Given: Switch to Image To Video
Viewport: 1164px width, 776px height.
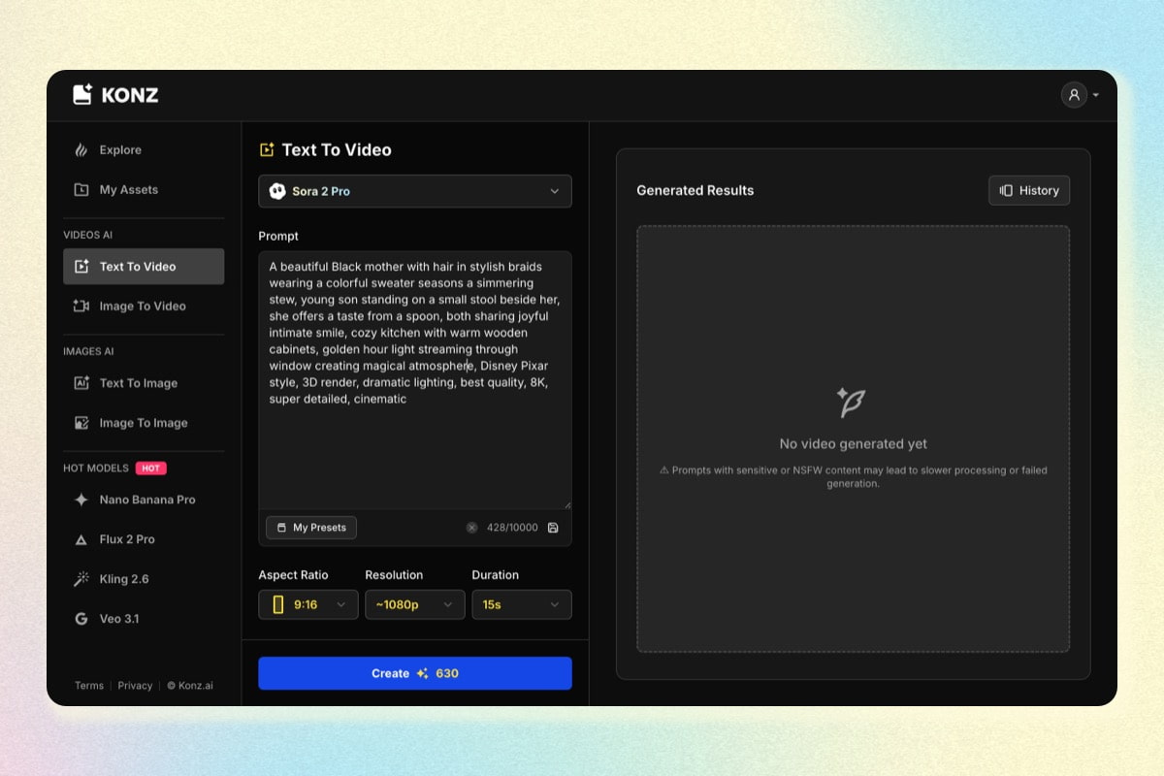Looking at the screenshot, I should [144, 307].
